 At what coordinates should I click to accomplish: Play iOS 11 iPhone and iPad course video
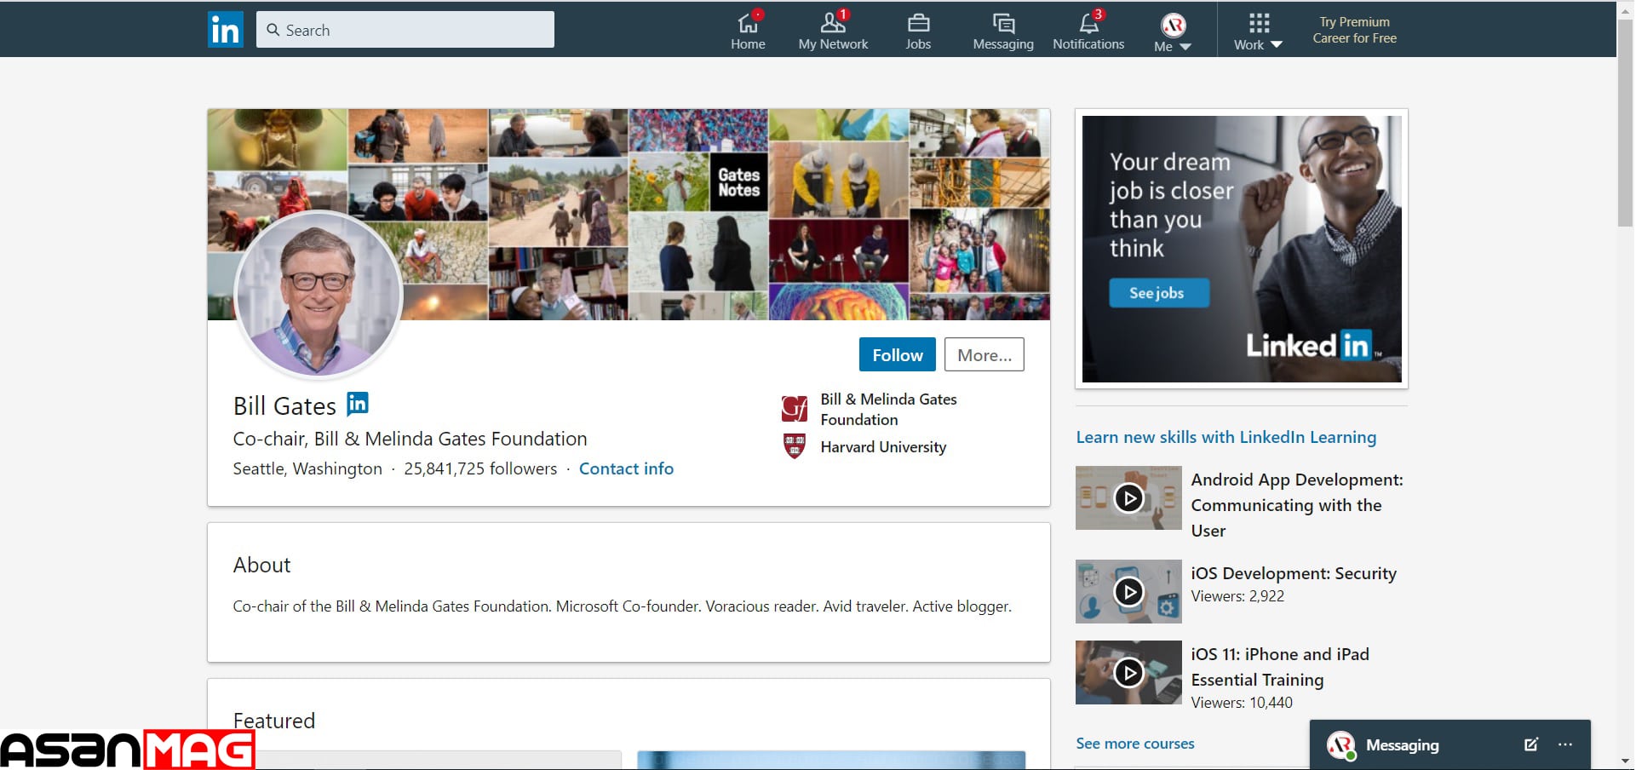tap(1128, 673)
